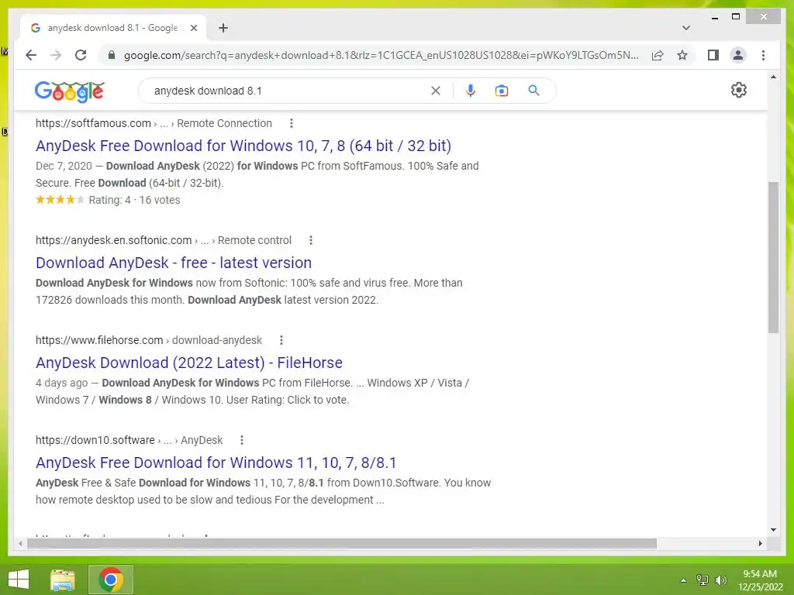The image size is (794, 595).
Task: Open more options for filehorse result
Action: 281,341
